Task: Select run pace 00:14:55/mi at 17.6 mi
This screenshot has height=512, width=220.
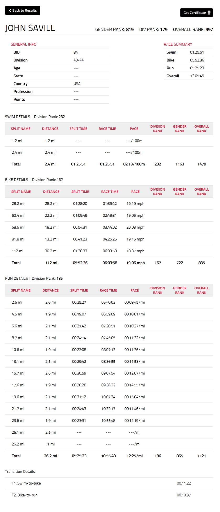Action: (x=135, y=385)
